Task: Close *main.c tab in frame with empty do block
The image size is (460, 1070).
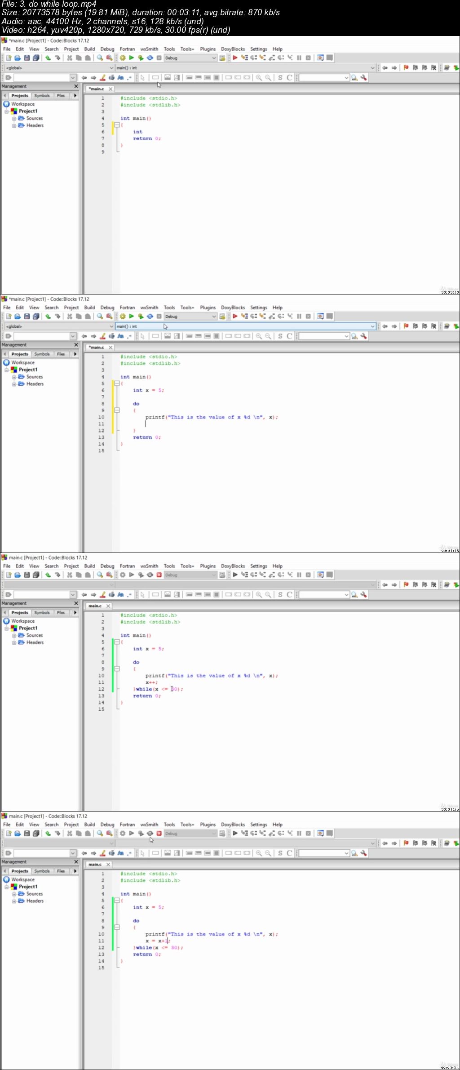Action: pos(111,348)
